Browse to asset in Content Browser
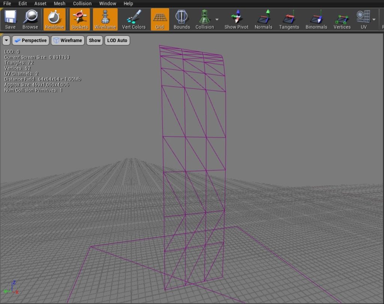384x304 pixels. tap(30, 20)
